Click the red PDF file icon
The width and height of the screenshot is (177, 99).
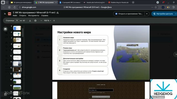coord(10,14)
